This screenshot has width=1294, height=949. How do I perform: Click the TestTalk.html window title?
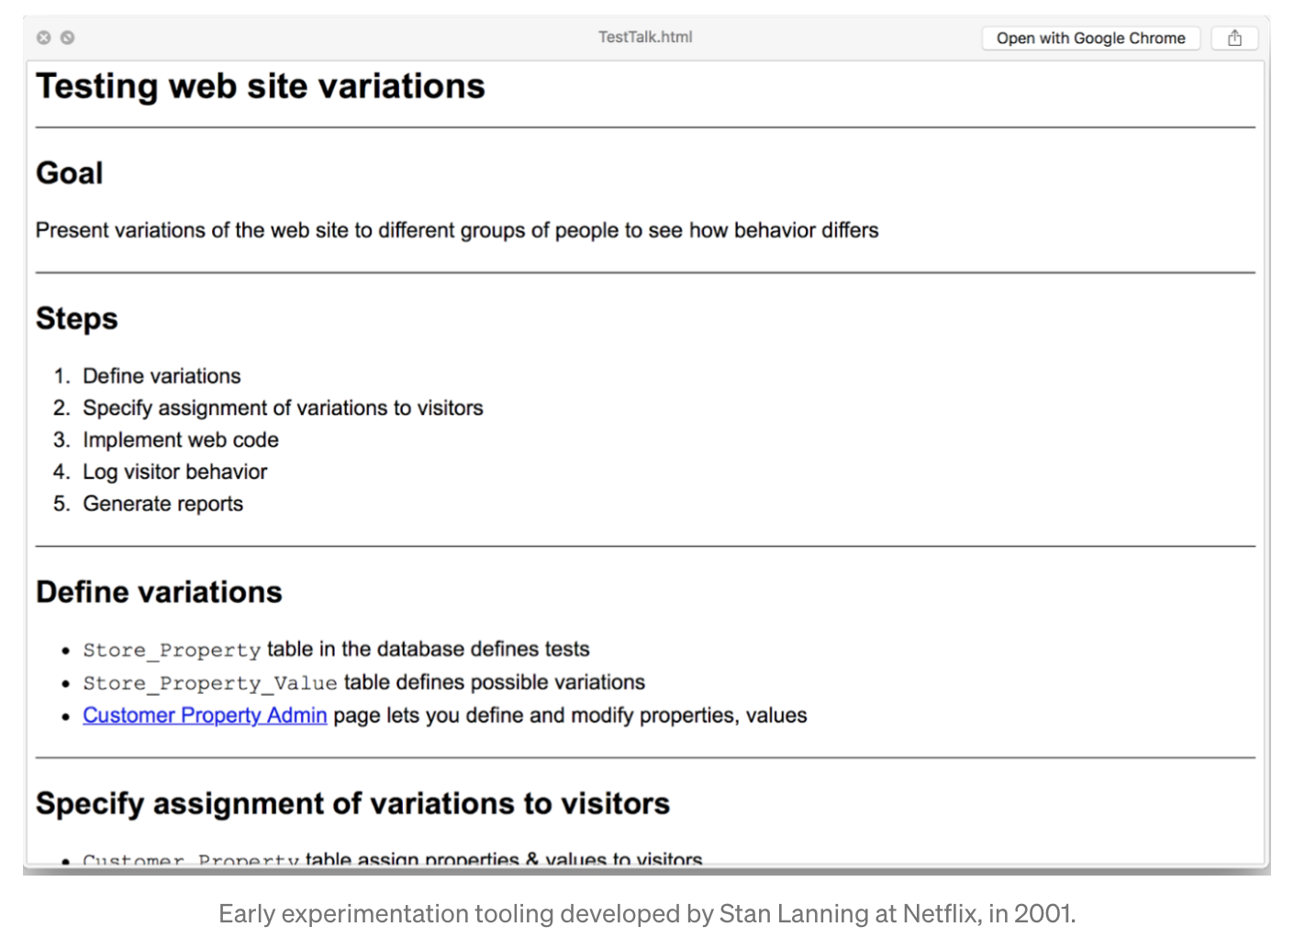click(645, 37)
